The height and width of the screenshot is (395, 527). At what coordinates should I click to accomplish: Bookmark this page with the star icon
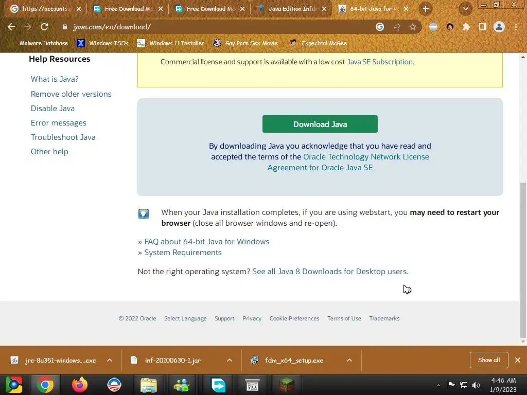[x=413, y=27]
